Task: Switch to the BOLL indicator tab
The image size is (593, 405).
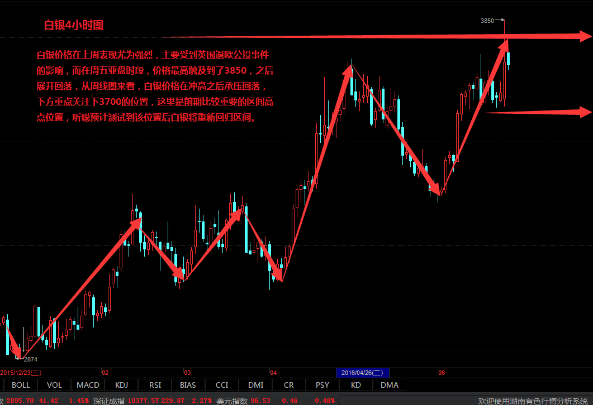Action: click(x=21, y=385)
